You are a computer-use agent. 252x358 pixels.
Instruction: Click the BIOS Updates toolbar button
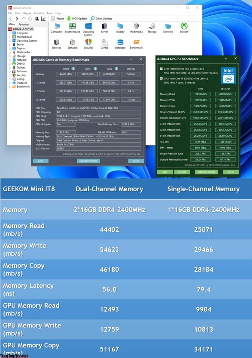click(77, 19)
